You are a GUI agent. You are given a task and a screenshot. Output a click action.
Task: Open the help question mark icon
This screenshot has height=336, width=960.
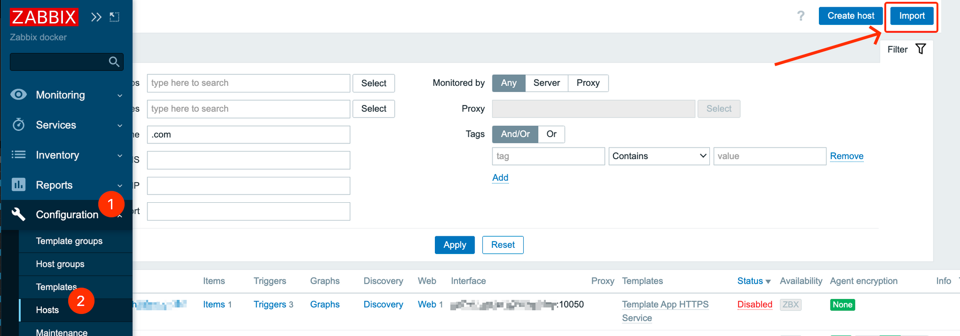click(x=801, y=16)
